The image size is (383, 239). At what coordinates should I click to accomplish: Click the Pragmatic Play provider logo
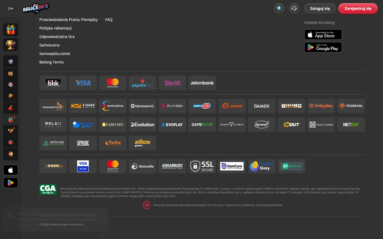(x=53, y=106)
